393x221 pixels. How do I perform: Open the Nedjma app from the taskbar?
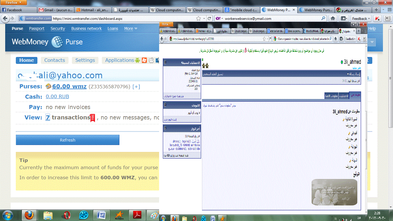(119, 215)
